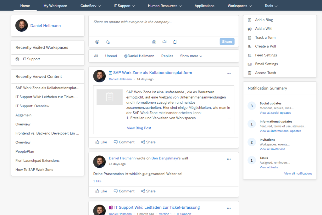The image size is (322, 215).
Task: Click the Add a Wiki icon
Action: coord(249,29)
